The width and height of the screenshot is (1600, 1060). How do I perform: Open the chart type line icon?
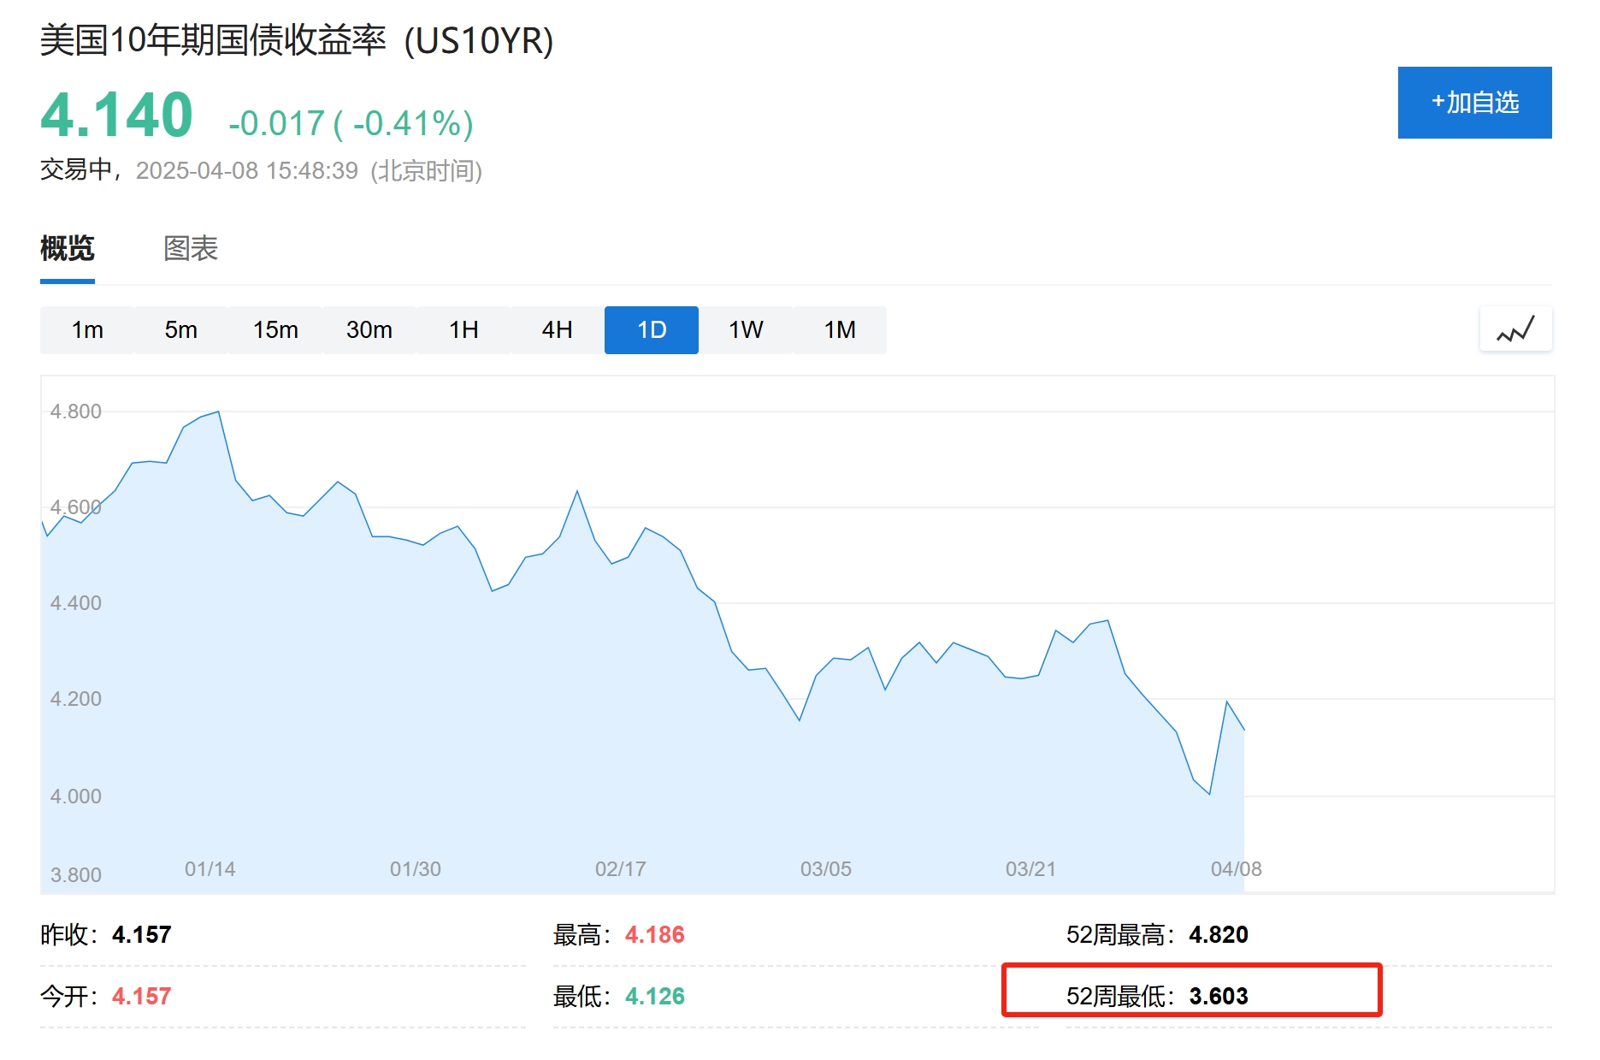click(1514, 329)
